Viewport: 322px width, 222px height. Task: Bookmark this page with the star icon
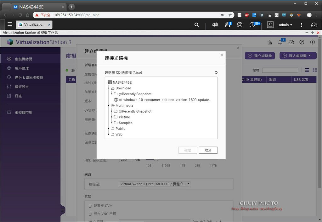[230, 15]
